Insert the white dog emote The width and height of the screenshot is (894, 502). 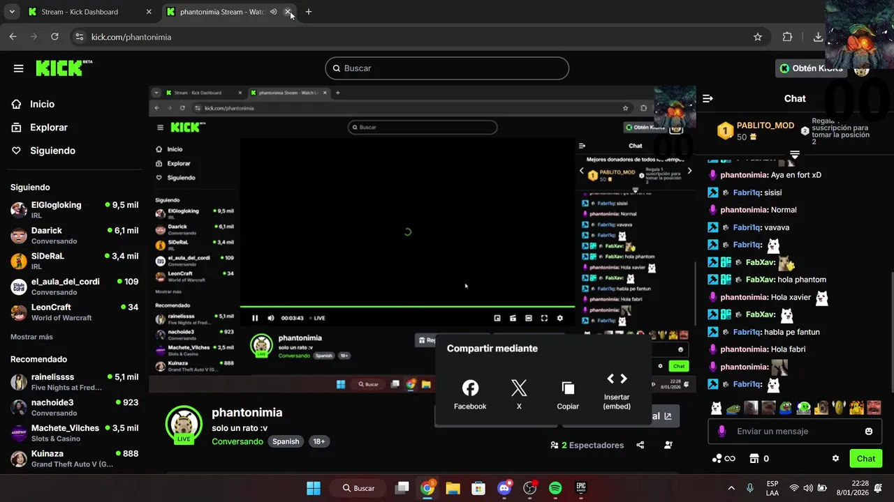(716, 408)
